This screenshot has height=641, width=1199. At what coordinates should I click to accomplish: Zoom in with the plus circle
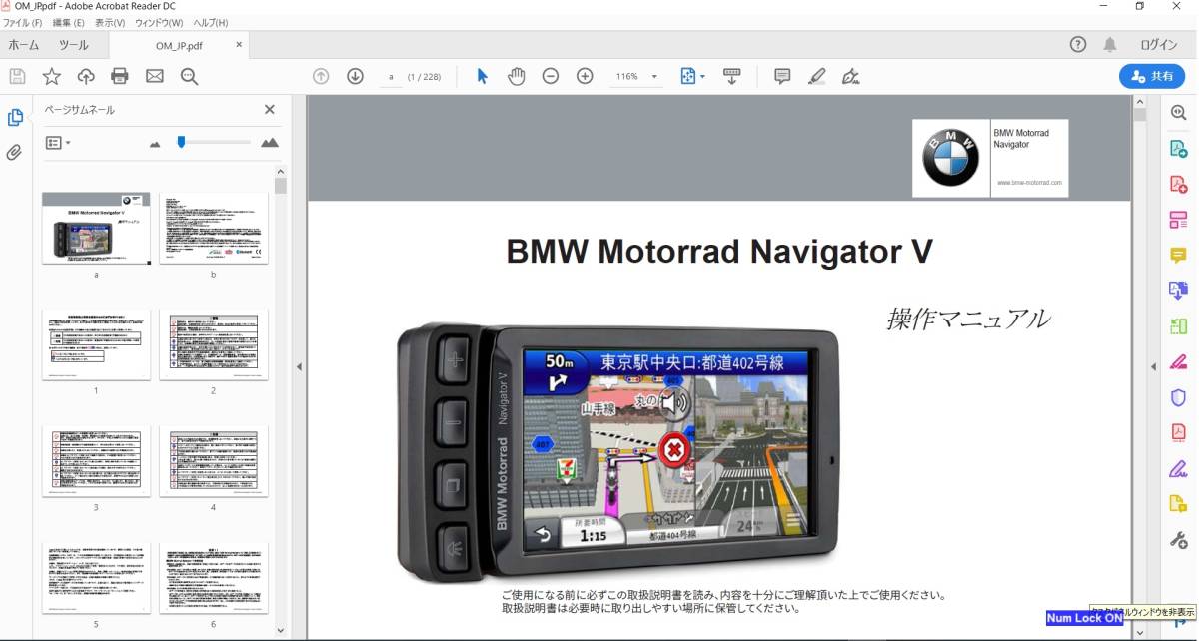point(585,76)
